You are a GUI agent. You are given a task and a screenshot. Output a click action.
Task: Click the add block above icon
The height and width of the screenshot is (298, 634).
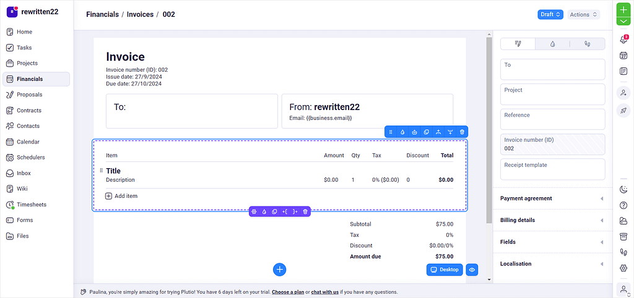tap(438, 132)
